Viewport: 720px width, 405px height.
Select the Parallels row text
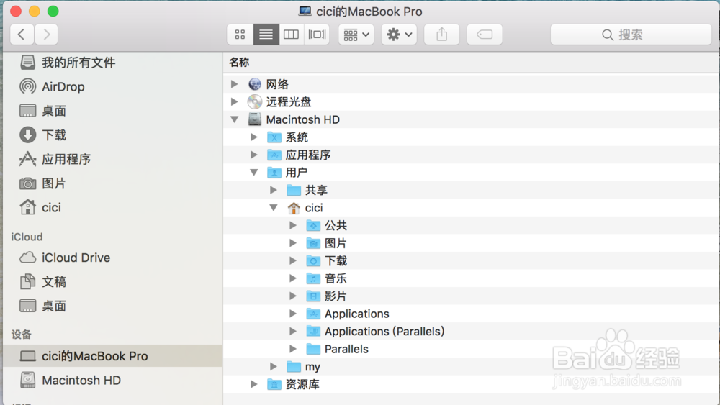[347, 349]
